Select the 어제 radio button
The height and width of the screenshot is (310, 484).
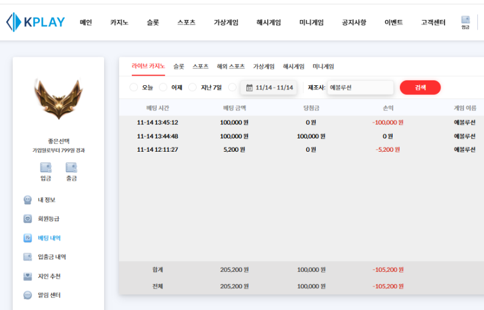[x=163, y=88]
